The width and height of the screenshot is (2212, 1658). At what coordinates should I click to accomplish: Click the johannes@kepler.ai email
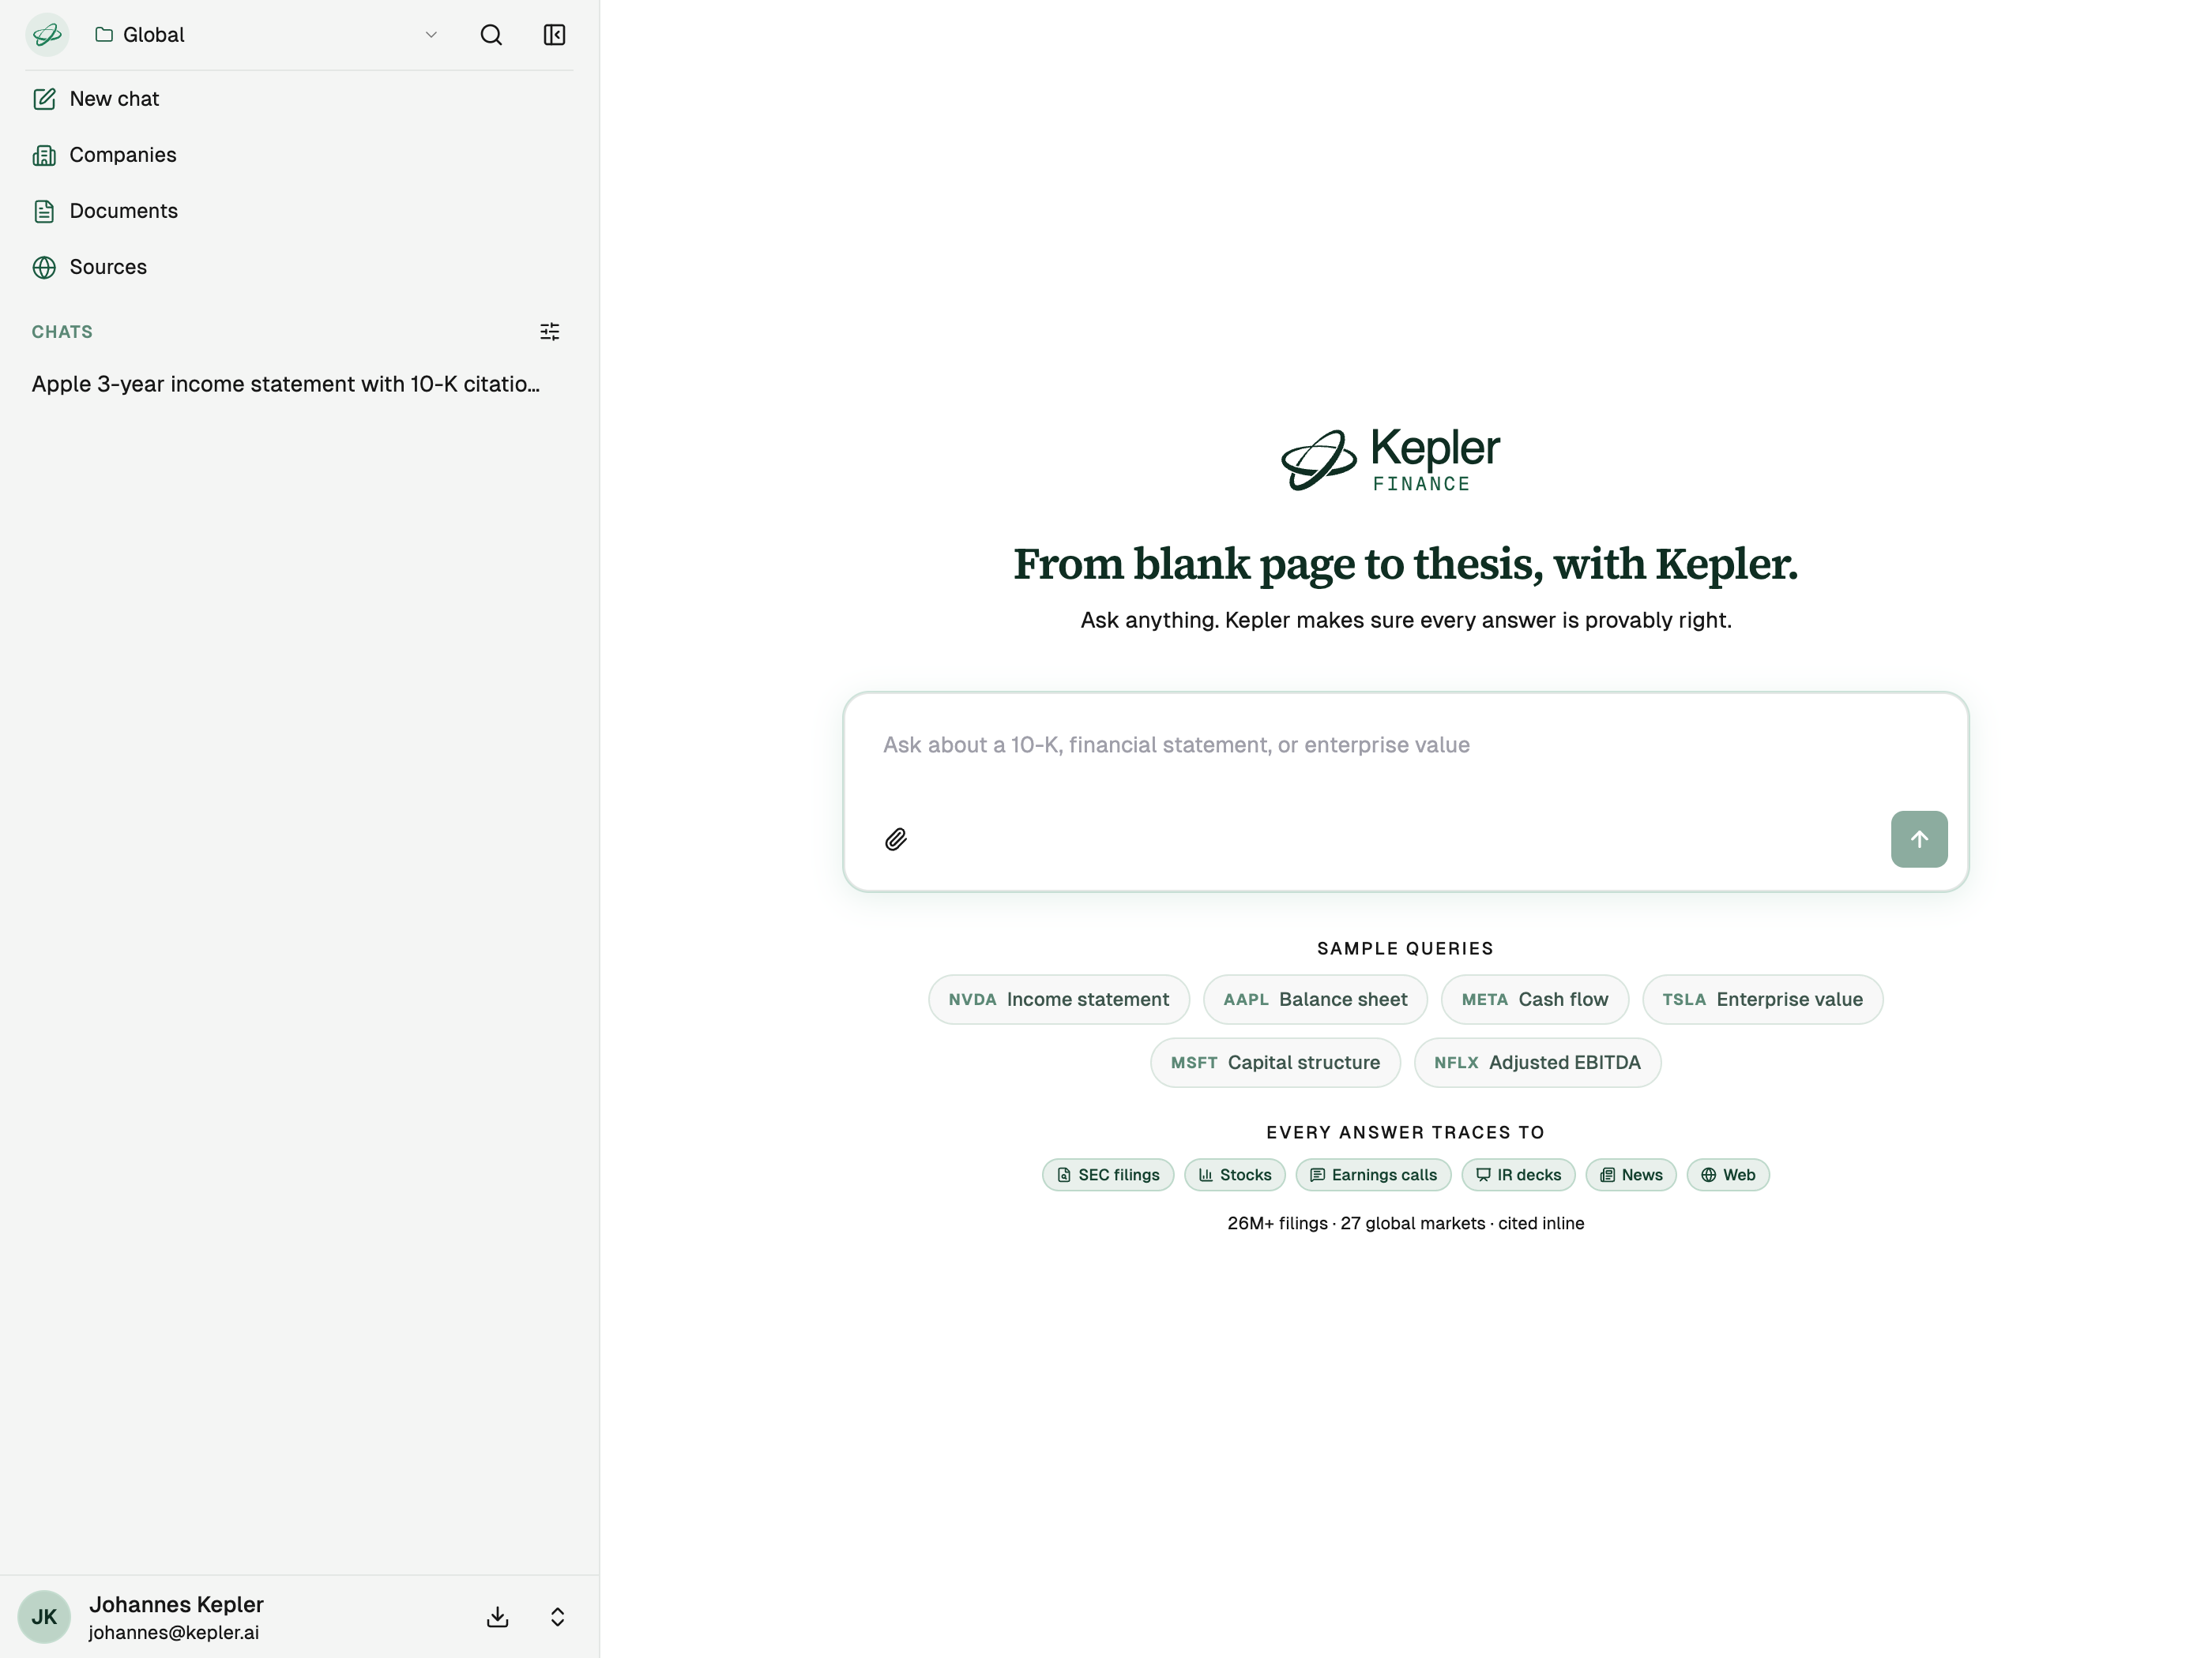click(x=173, y=1633)
